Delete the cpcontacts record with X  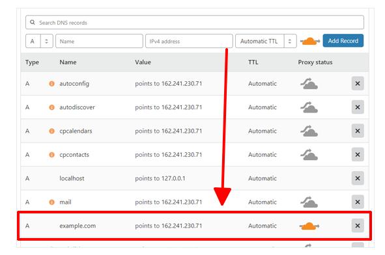358,155
